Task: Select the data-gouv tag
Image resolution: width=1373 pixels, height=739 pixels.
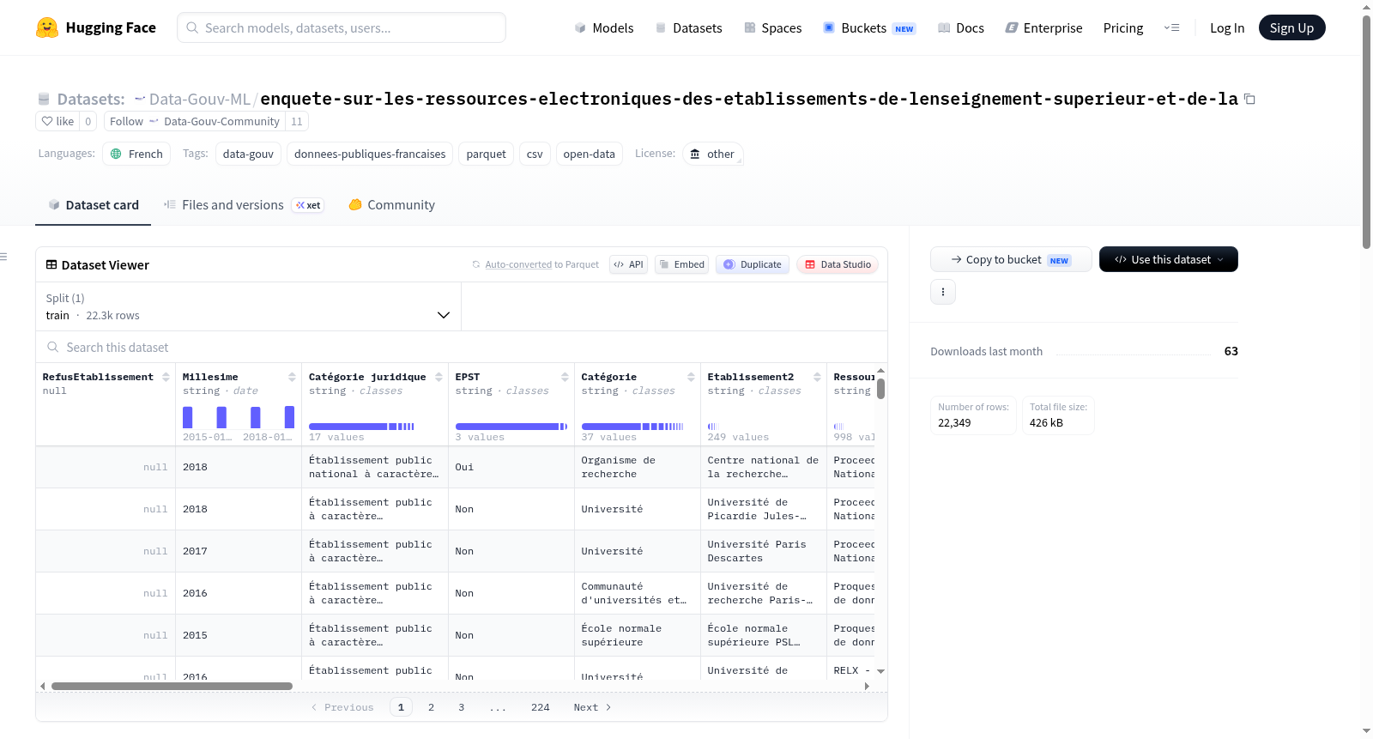Action: tap(248, 154)
